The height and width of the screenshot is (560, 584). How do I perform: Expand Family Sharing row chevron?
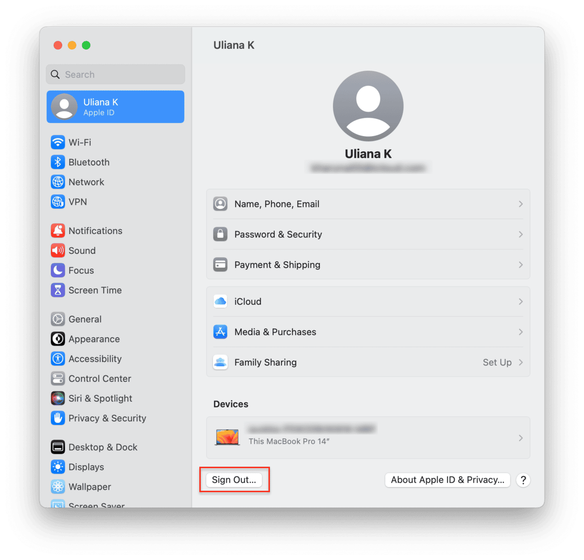click(521, 362)
